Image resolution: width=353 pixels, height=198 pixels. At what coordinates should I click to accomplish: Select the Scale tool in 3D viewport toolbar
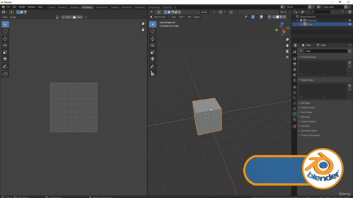[x=152, y=52]
